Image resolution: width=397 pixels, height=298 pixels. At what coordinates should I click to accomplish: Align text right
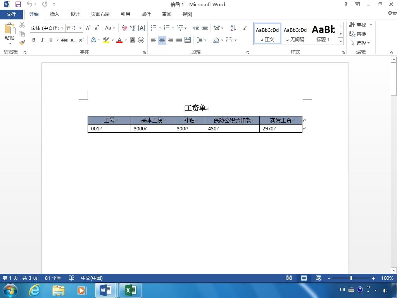click(x=171, y=40)
